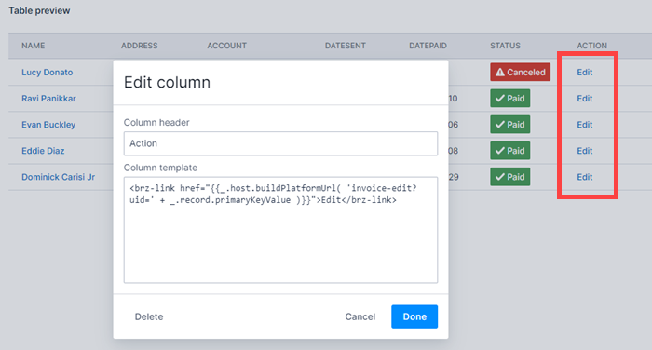Click Paid badge in Ravi Panikkar row
The width and height of the screenshot is (652, 350).
tap(510, 98)
